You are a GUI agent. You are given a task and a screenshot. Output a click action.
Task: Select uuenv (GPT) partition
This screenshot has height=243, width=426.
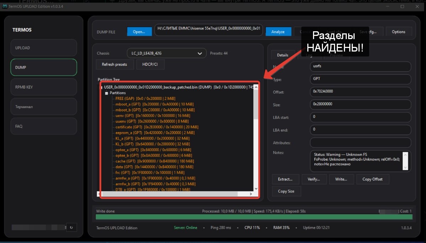tap(152, 121)
